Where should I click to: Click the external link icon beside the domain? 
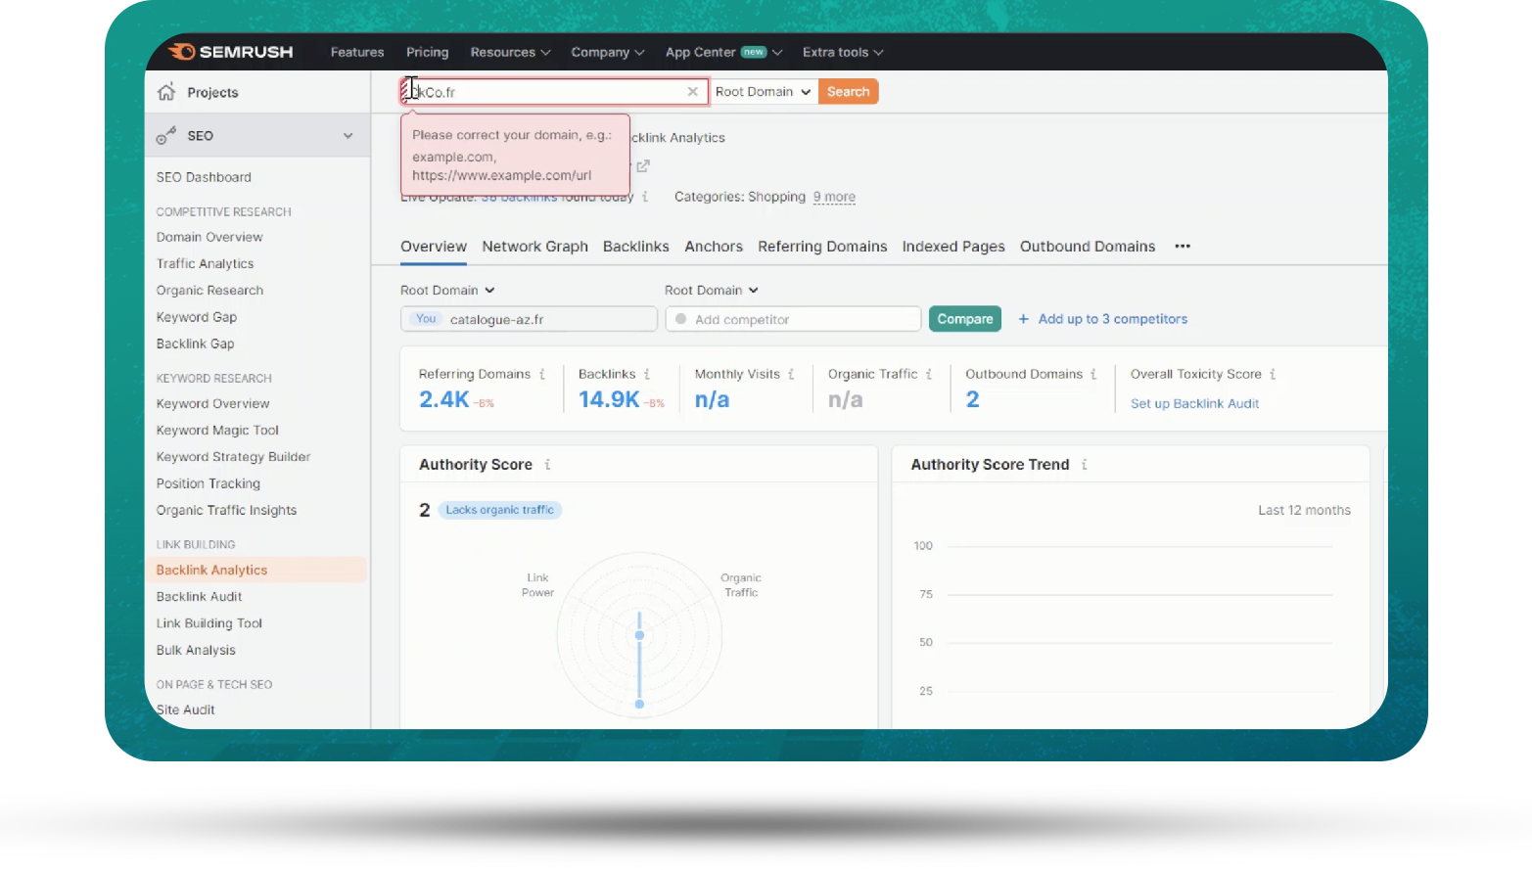(643, 166)
